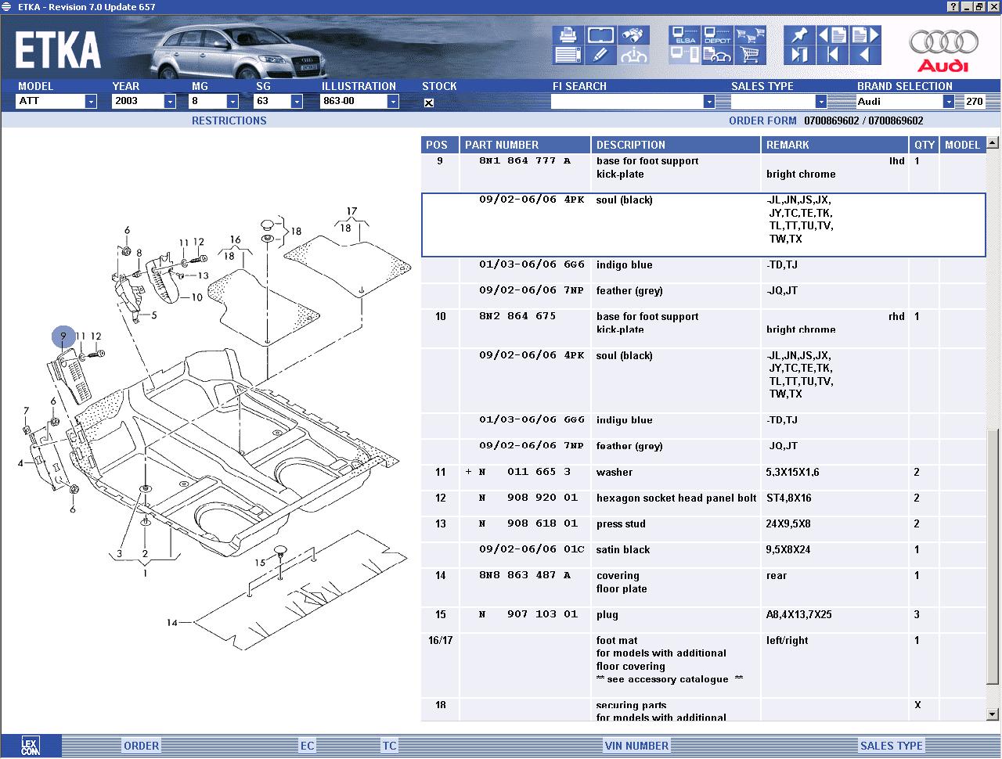Open the single shopping cart icon
1002x759 pixels.
[x=751, y=55]
